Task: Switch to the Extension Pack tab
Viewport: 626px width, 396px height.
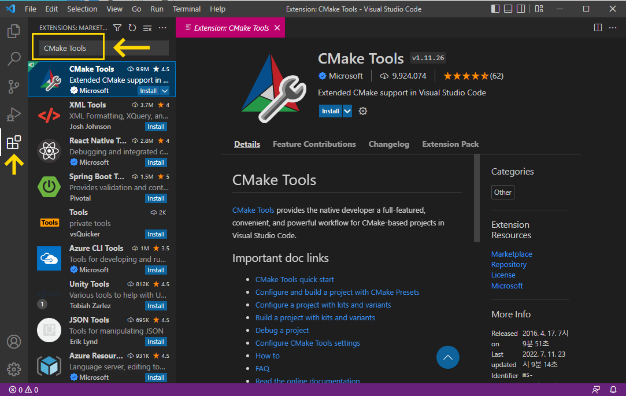Action: click(x=450, y=144)
